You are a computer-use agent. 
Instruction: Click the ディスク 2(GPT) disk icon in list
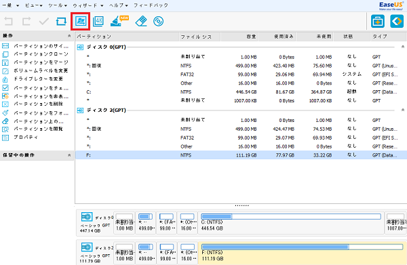80,110
